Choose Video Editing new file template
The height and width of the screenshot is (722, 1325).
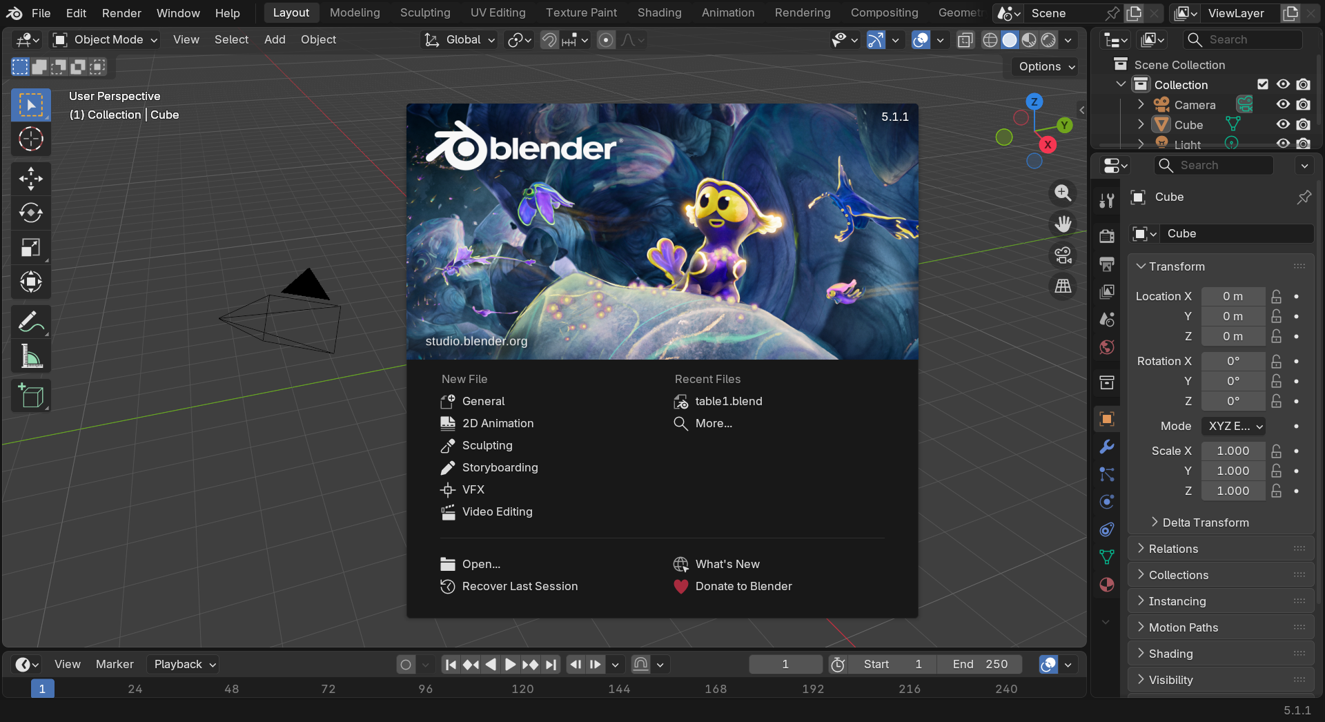click(497, 511)
